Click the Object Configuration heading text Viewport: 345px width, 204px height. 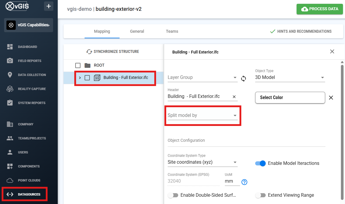(186, 140)
